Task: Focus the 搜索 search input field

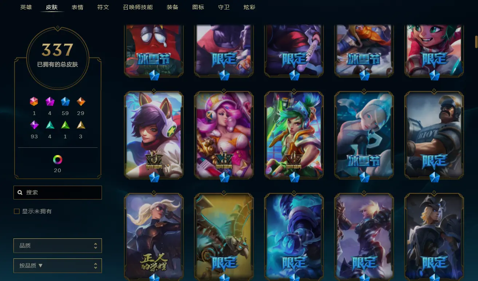Action: click(x=58, y=192)
